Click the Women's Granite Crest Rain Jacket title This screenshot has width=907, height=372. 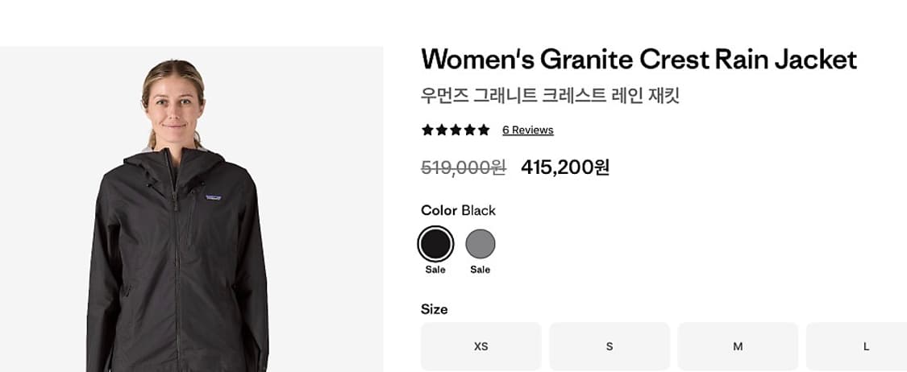point(639,59)
